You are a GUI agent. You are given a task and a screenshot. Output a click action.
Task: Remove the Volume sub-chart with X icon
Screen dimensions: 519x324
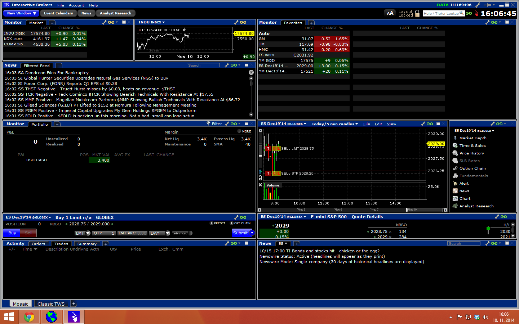[x=260, y=185]
